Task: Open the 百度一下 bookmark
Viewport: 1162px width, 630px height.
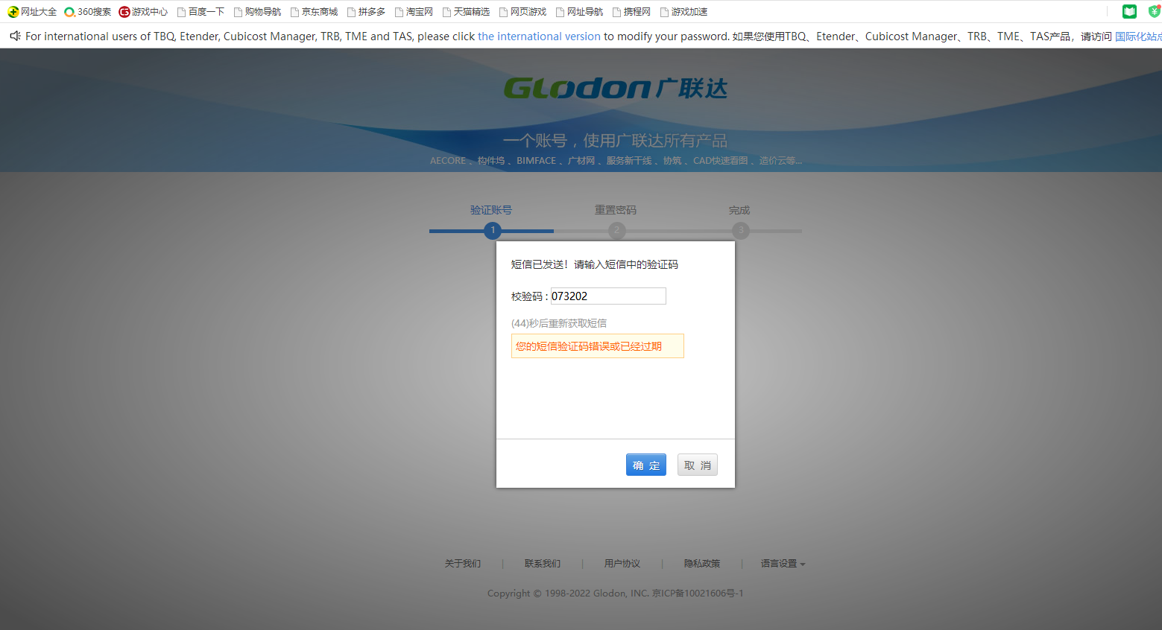Action: (x=200, y=12)
